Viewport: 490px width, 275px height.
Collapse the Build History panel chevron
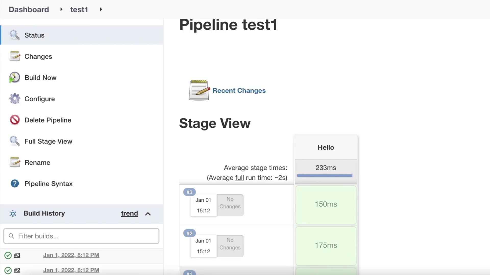pos(148,214)
